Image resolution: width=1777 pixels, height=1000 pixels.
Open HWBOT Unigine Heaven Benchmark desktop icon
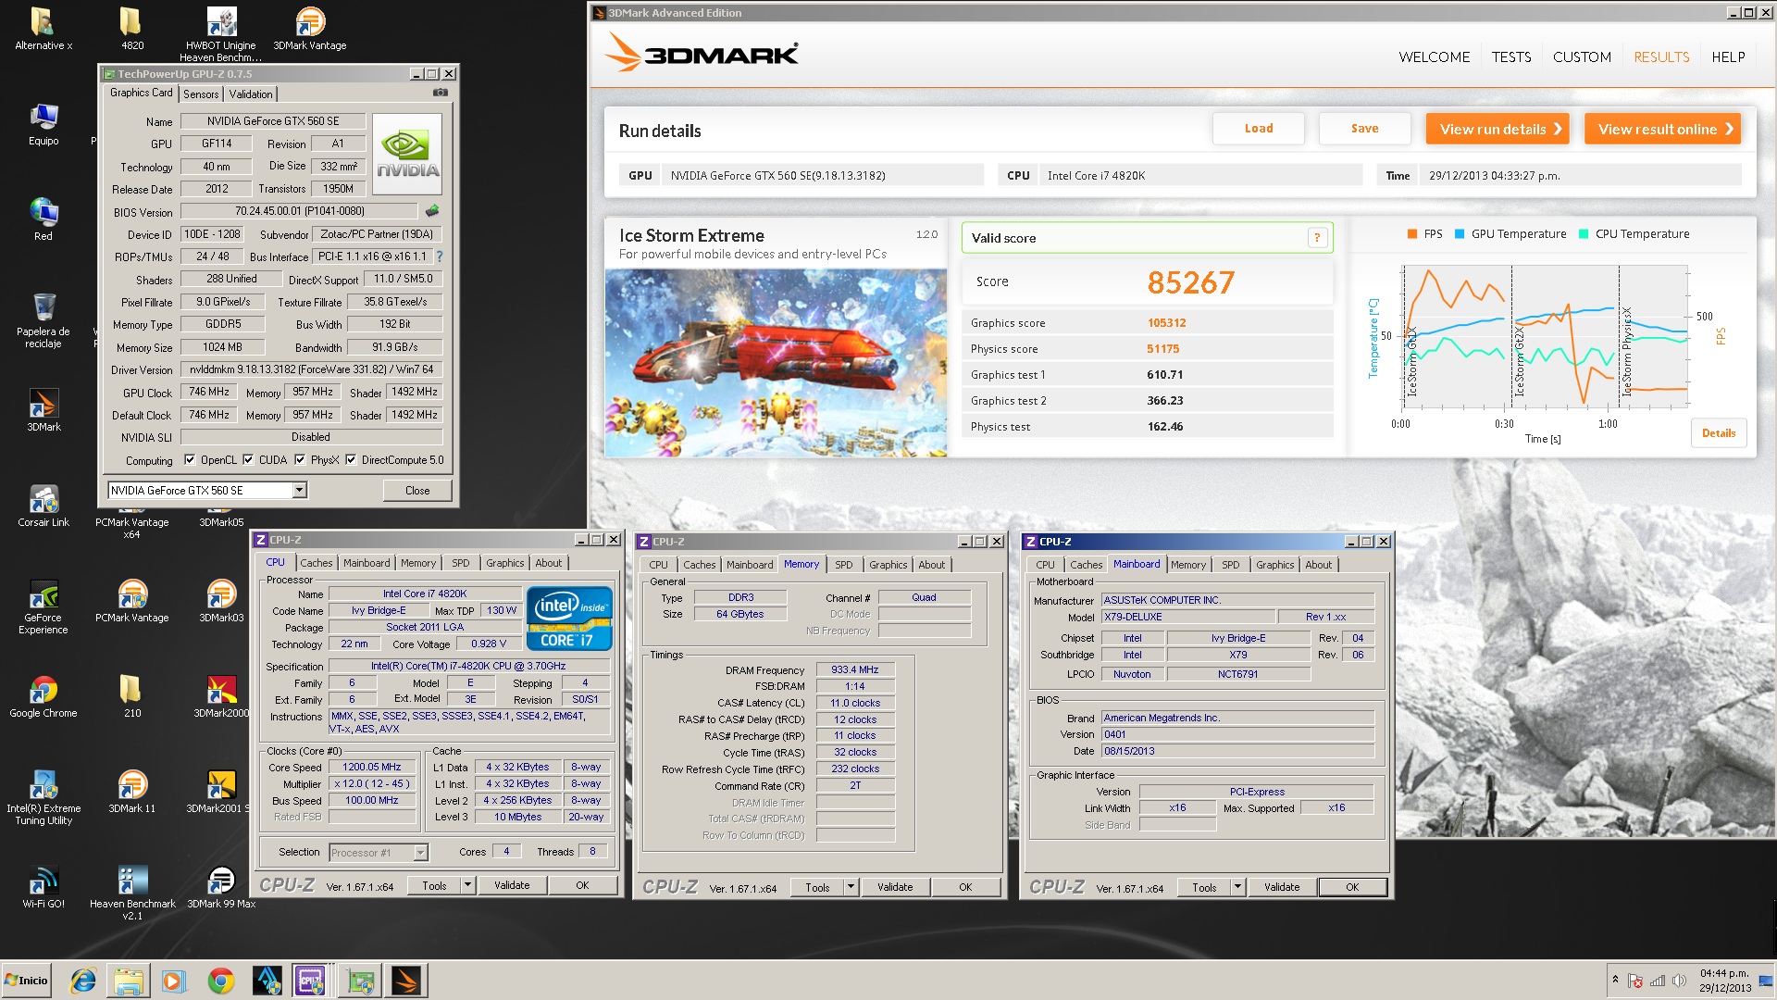[x=221, y=32]
